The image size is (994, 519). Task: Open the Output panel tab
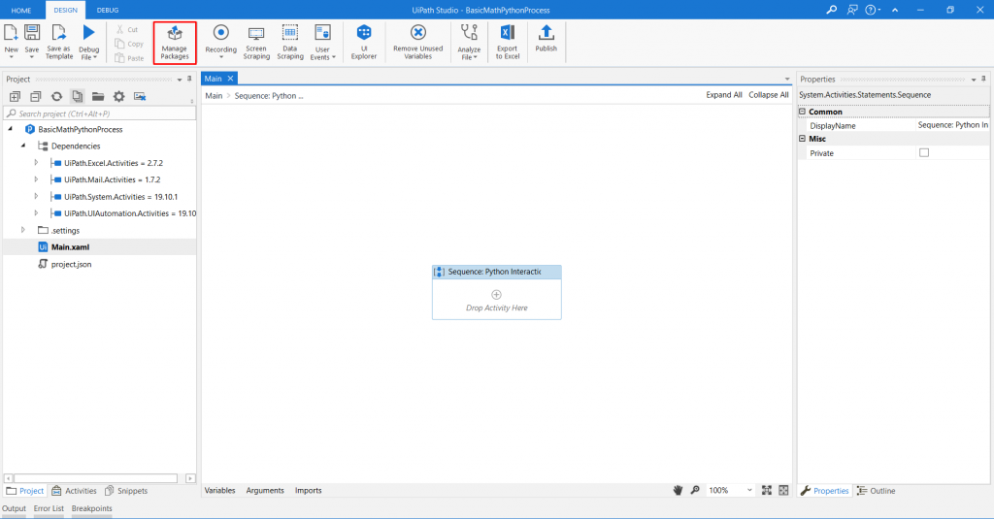tap(14, 508)
